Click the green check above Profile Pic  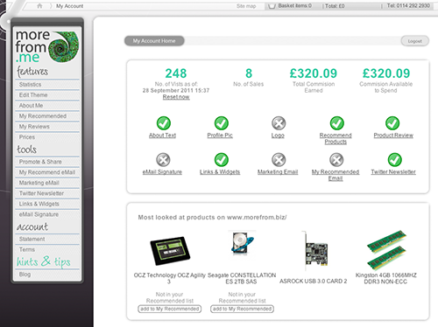point(222,123)
